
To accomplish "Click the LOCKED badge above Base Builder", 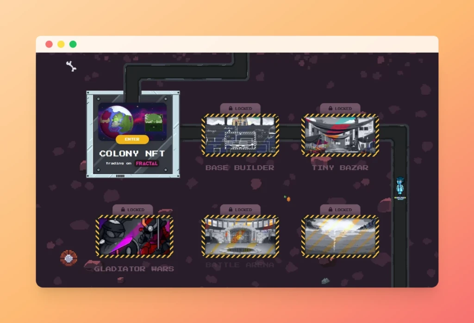I will pyautogui.click(x=240, y=108).
